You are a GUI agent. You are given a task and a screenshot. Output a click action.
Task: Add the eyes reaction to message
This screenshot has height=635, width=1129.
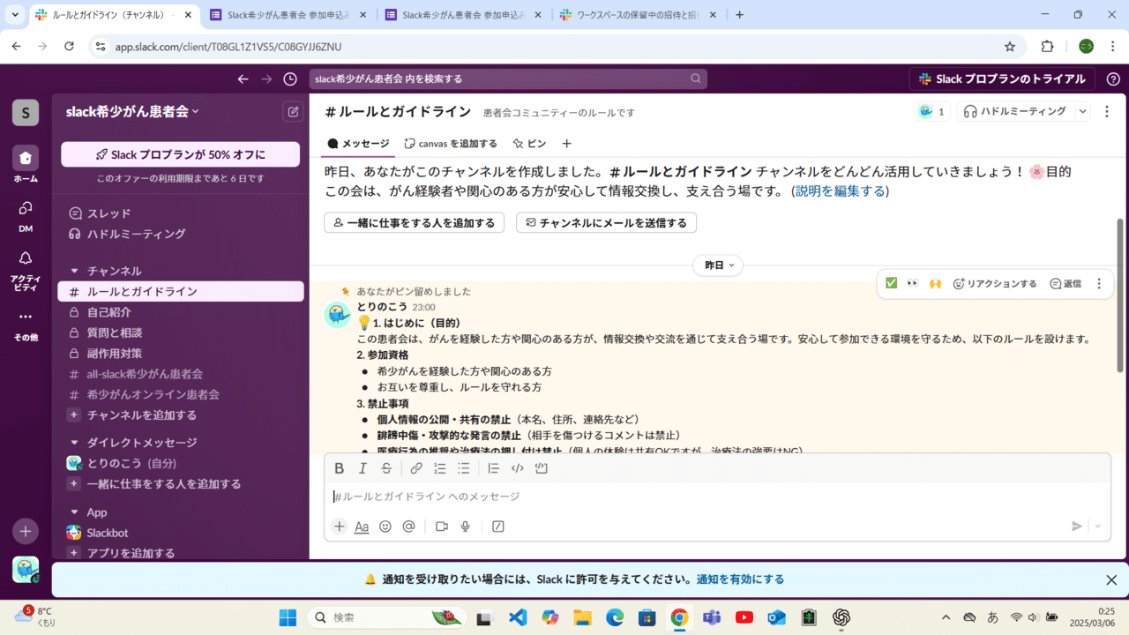913,283
